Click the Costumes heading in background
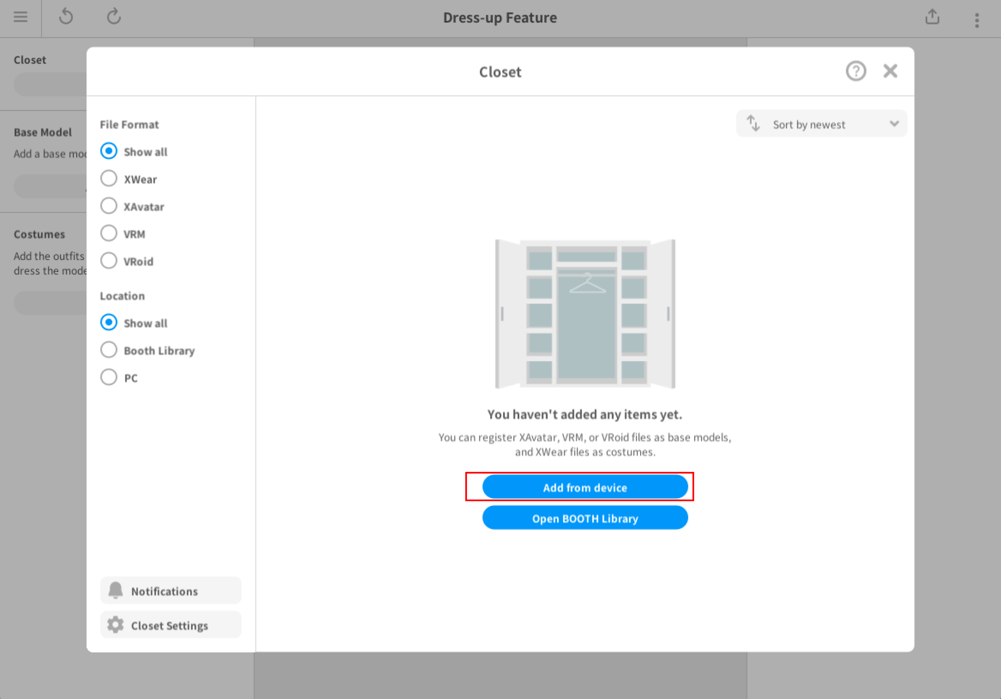1001x699 pixels. 39,234
